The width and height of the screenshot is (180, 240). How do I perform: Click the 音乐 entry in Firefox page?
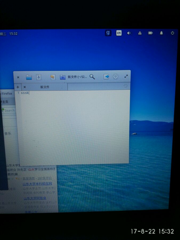(x=8, y=134)
